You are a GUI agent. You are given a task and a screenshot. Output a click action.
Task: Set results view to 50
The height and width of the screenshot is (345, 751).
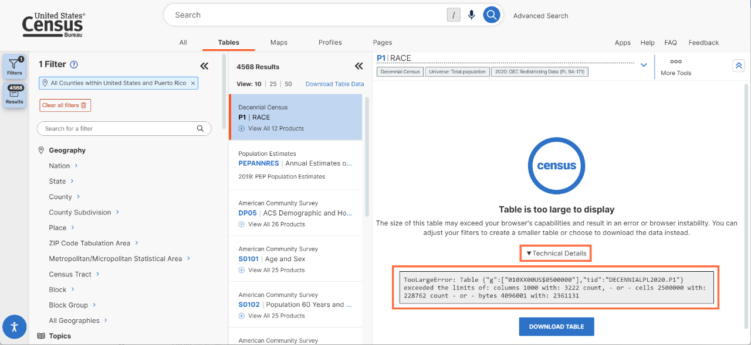click(x=288, y=84)
